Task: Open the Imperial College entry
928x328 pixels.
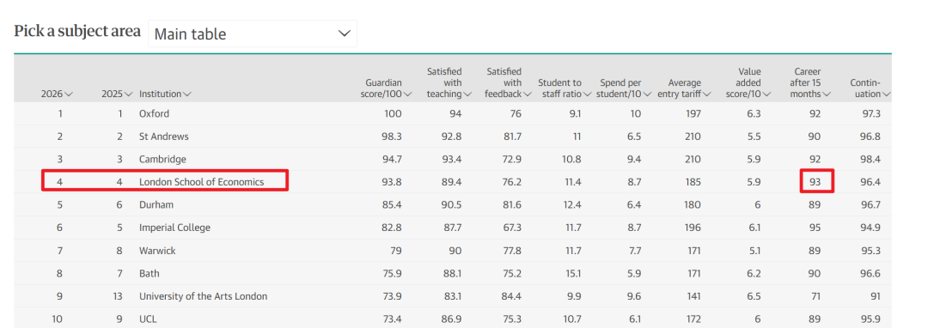Action: [174, 228]
